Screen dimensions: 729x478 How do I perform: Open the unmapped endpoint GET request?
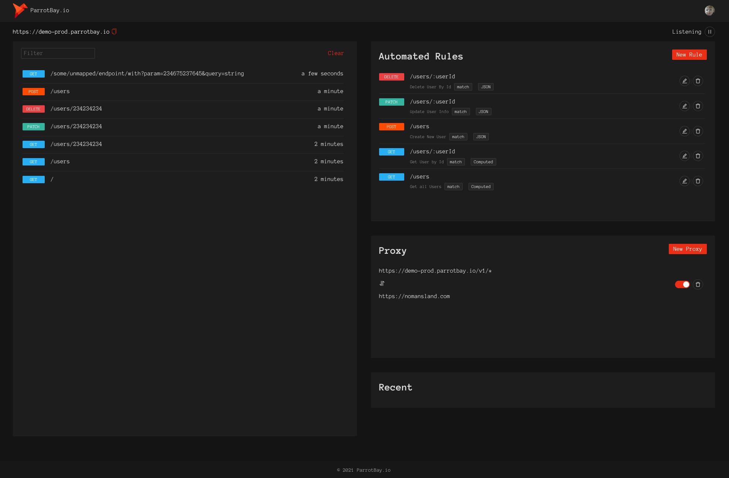147,74
